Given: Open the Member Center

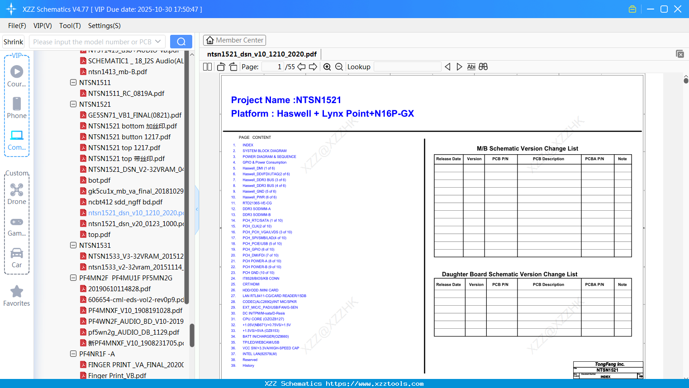Looking at the screenshot, I should point(234,40).
